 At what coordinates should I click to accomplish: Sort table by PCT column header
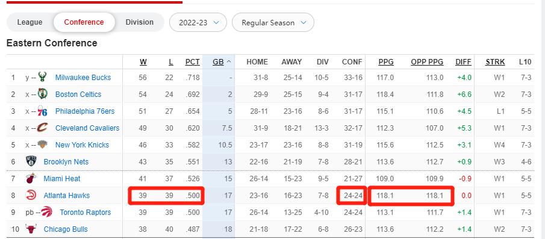coord(192,62)
